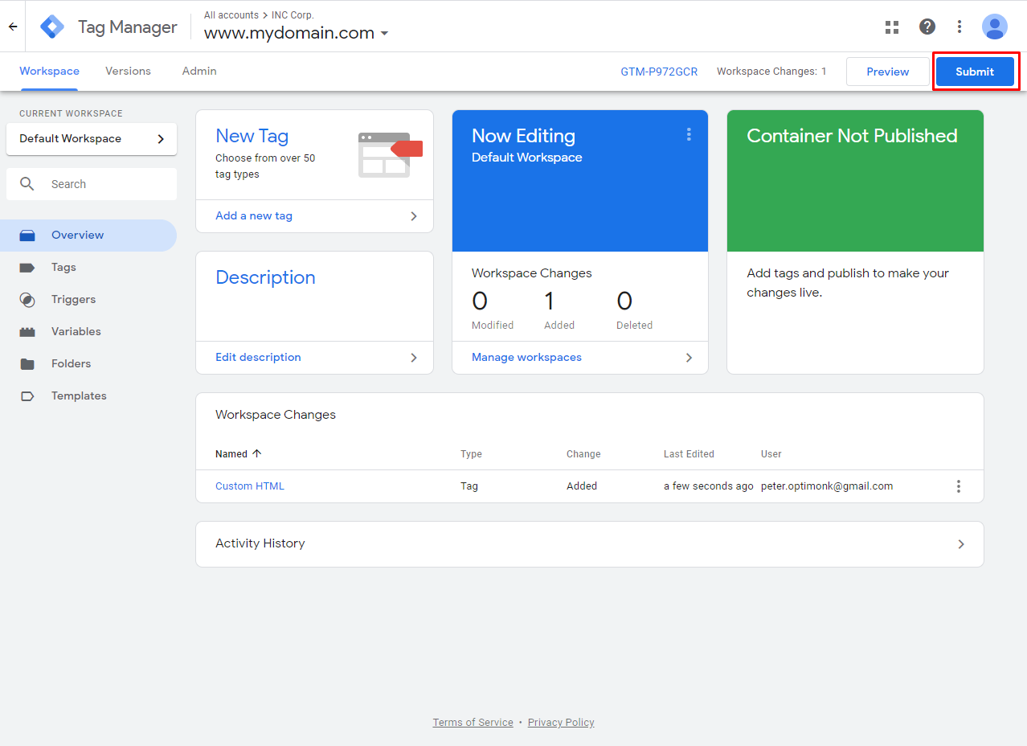1027x746 pixels.
Task: Open the www.mydomain.com container dropdown
Action: (297, 33)
